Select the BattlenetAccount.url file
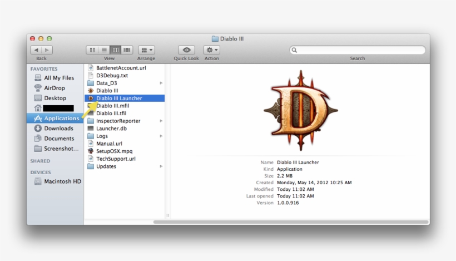 [x=125, y=68]
